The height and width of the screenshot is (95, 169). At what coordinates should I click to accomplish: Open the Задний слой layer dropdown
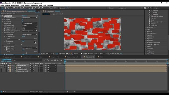30,23
